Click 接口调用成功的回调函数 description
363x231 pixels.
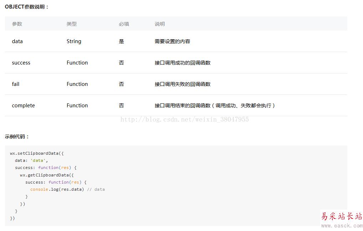pyautogui.click(x=183, y=63)
